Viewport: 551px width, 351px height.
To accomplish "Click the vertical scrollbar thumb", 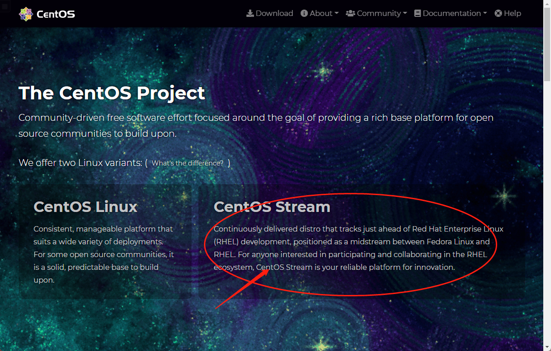I will click(x=547, y=45).
